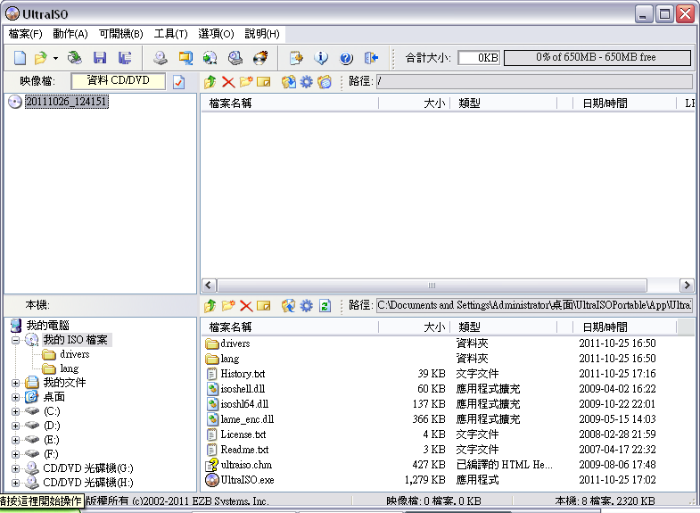Image resolution: width=700 pixels, height=513 pixels.
Task: Click the Burn CD/DVD Image flame icon
Action: point(260,58)
